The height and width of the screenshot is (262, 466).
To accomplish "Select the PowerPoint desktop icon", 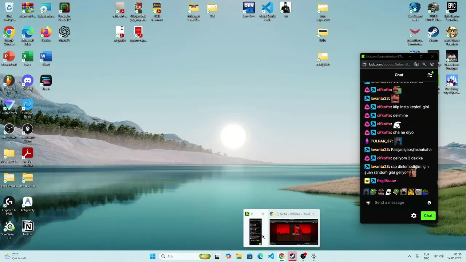I will pyautogui.click(x=9, y=59).
